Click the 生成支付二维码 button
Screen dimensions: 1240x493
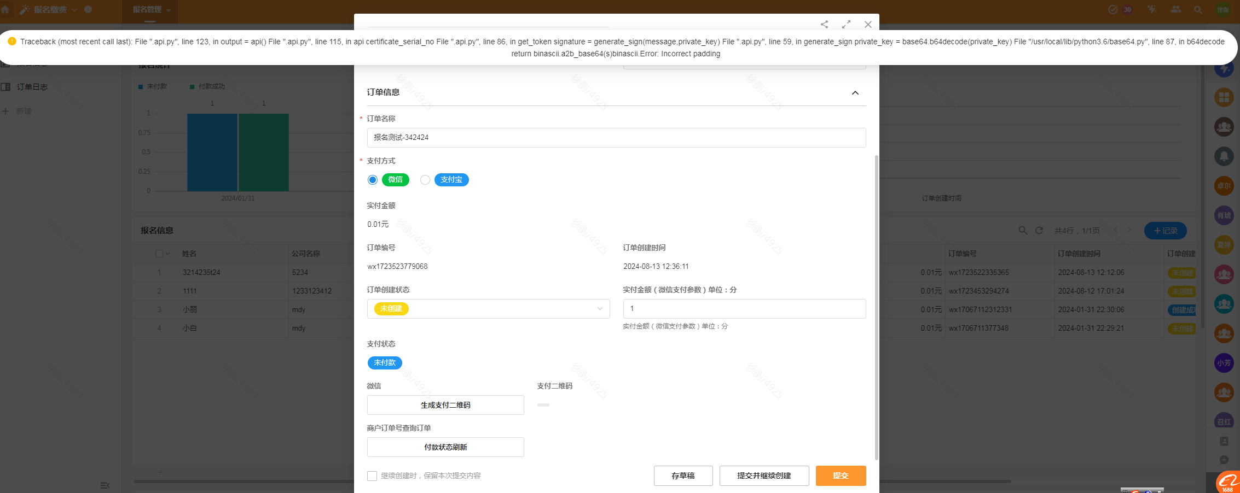pos(445,405)
